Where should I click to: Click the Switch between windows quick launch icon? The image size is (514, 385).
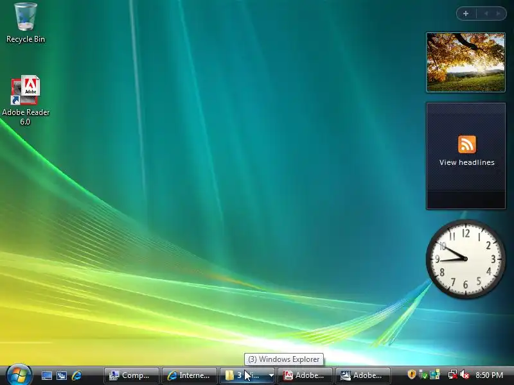point(62,375)
